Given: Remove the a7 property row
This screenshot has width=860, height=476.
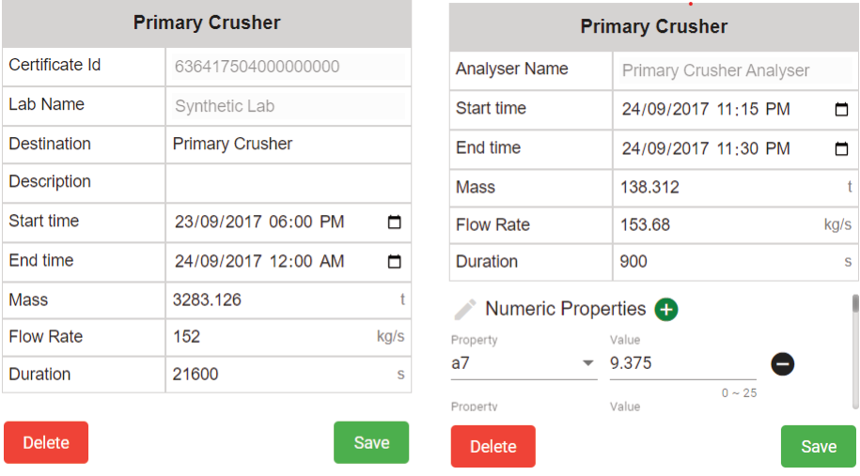Looking at the screenshot, I should click(783, 363).
